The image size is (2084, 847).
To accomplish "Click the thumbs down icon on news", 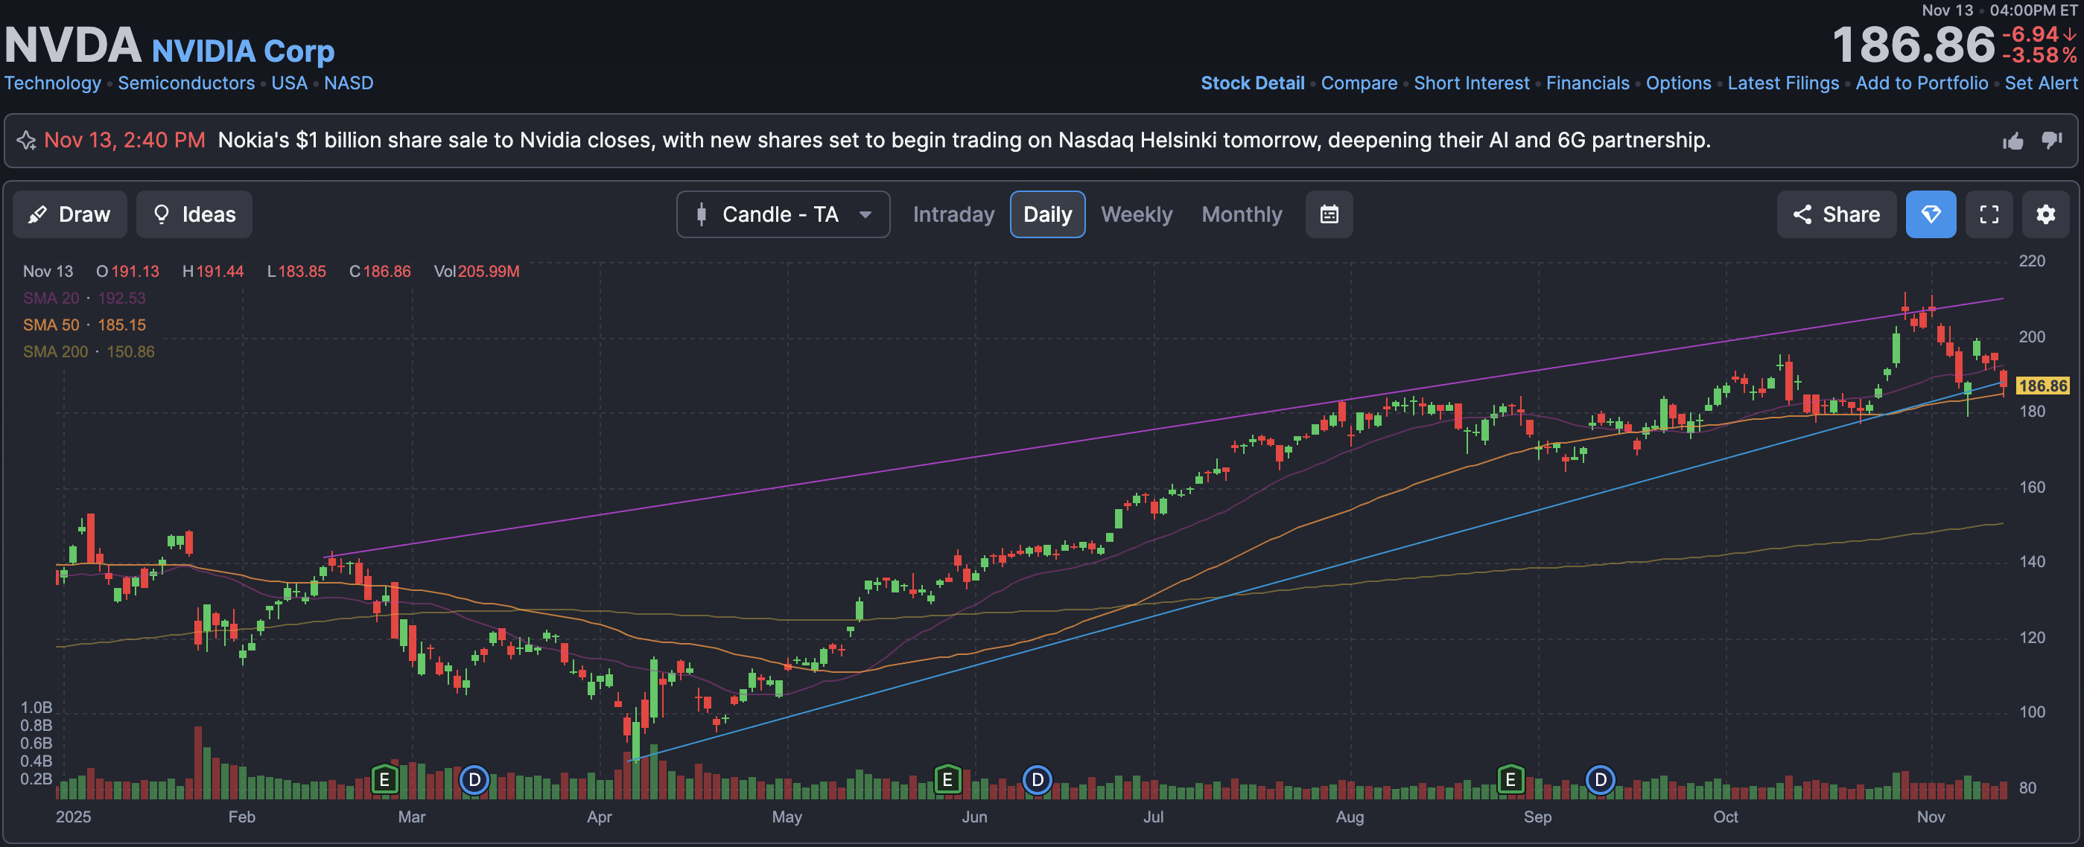I will (x=2052, y=140).
